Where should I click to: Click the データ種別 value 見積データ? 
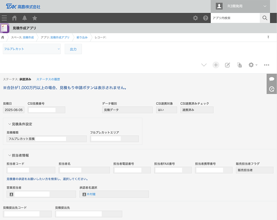[x=127, y=110]
